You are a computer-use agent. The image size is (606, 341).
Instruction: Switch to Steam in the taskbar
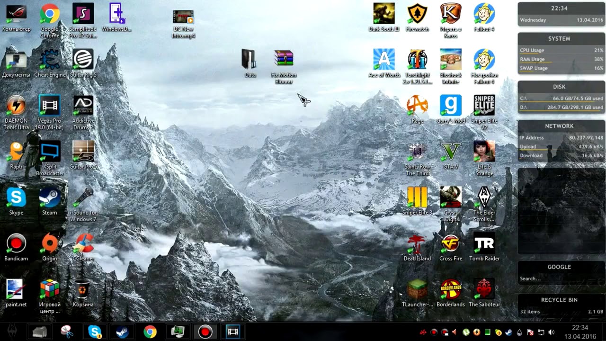122,332
